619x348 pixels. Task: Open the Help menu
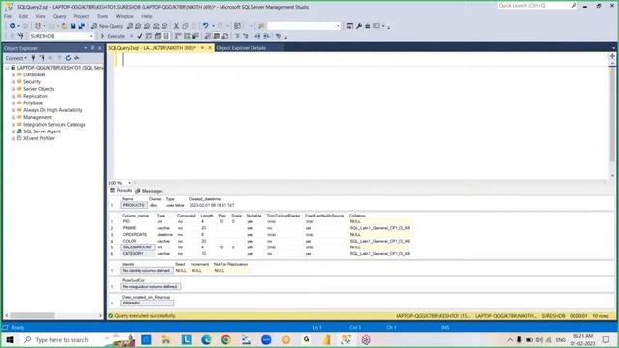(147, 16)
